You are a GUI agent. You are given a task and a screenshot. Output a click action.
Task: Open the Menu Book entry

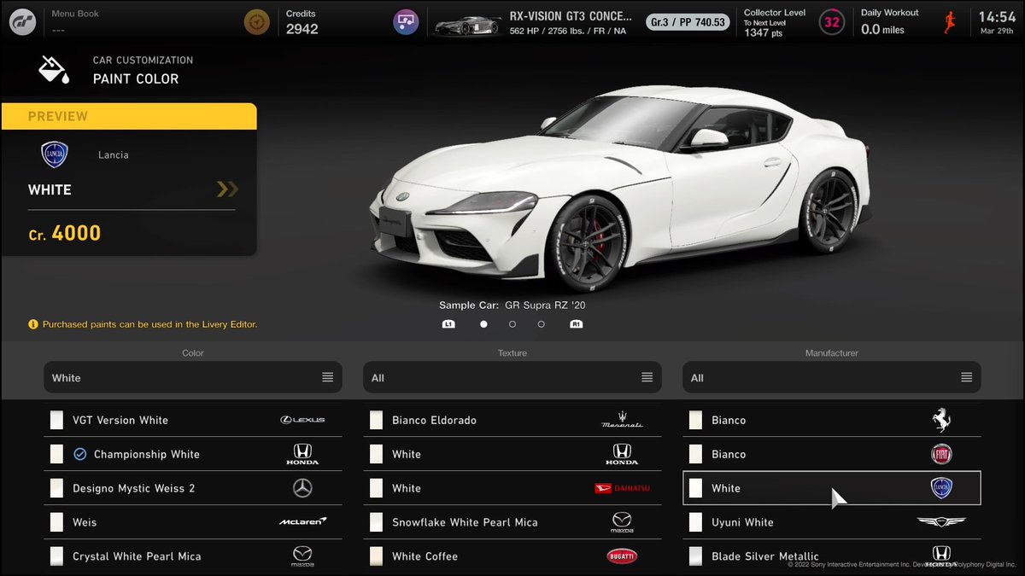point(75,21)
